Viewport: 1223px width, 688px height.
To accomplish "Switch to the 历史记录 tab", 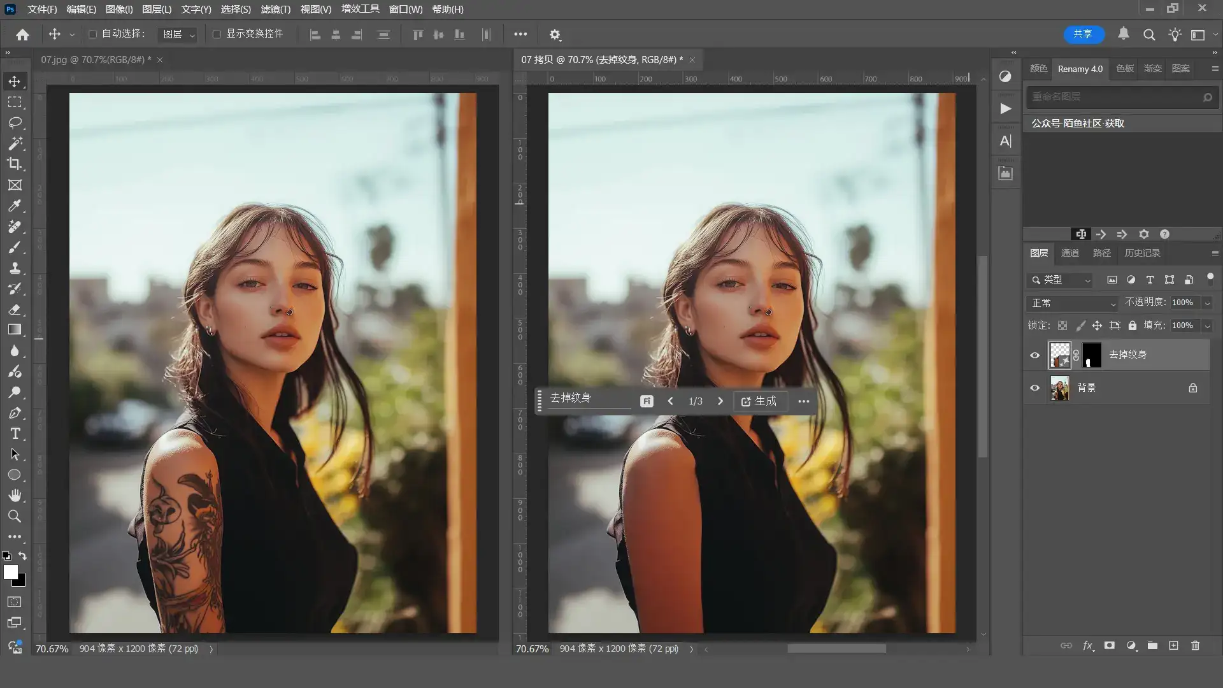I will (1141, 253).
